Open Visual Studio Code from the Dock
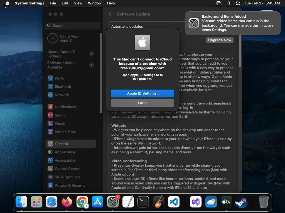285x213 pixels. 174,202
